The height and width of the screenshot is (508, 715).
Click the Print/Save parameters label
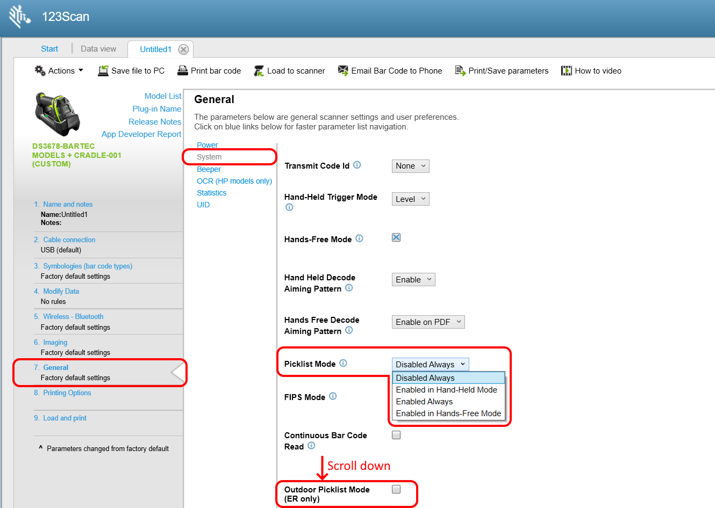(509, 71)
